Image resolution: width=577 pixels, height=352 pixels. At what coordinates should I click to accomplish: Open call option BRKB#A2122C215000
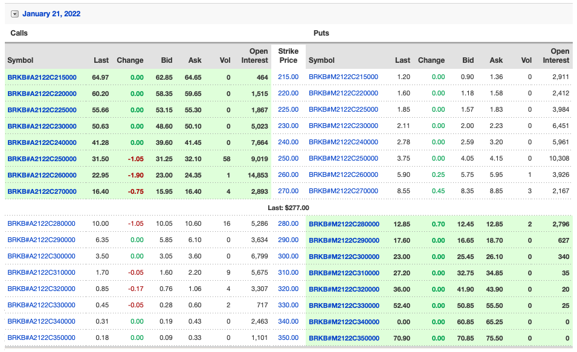click(x=42, y=77)
